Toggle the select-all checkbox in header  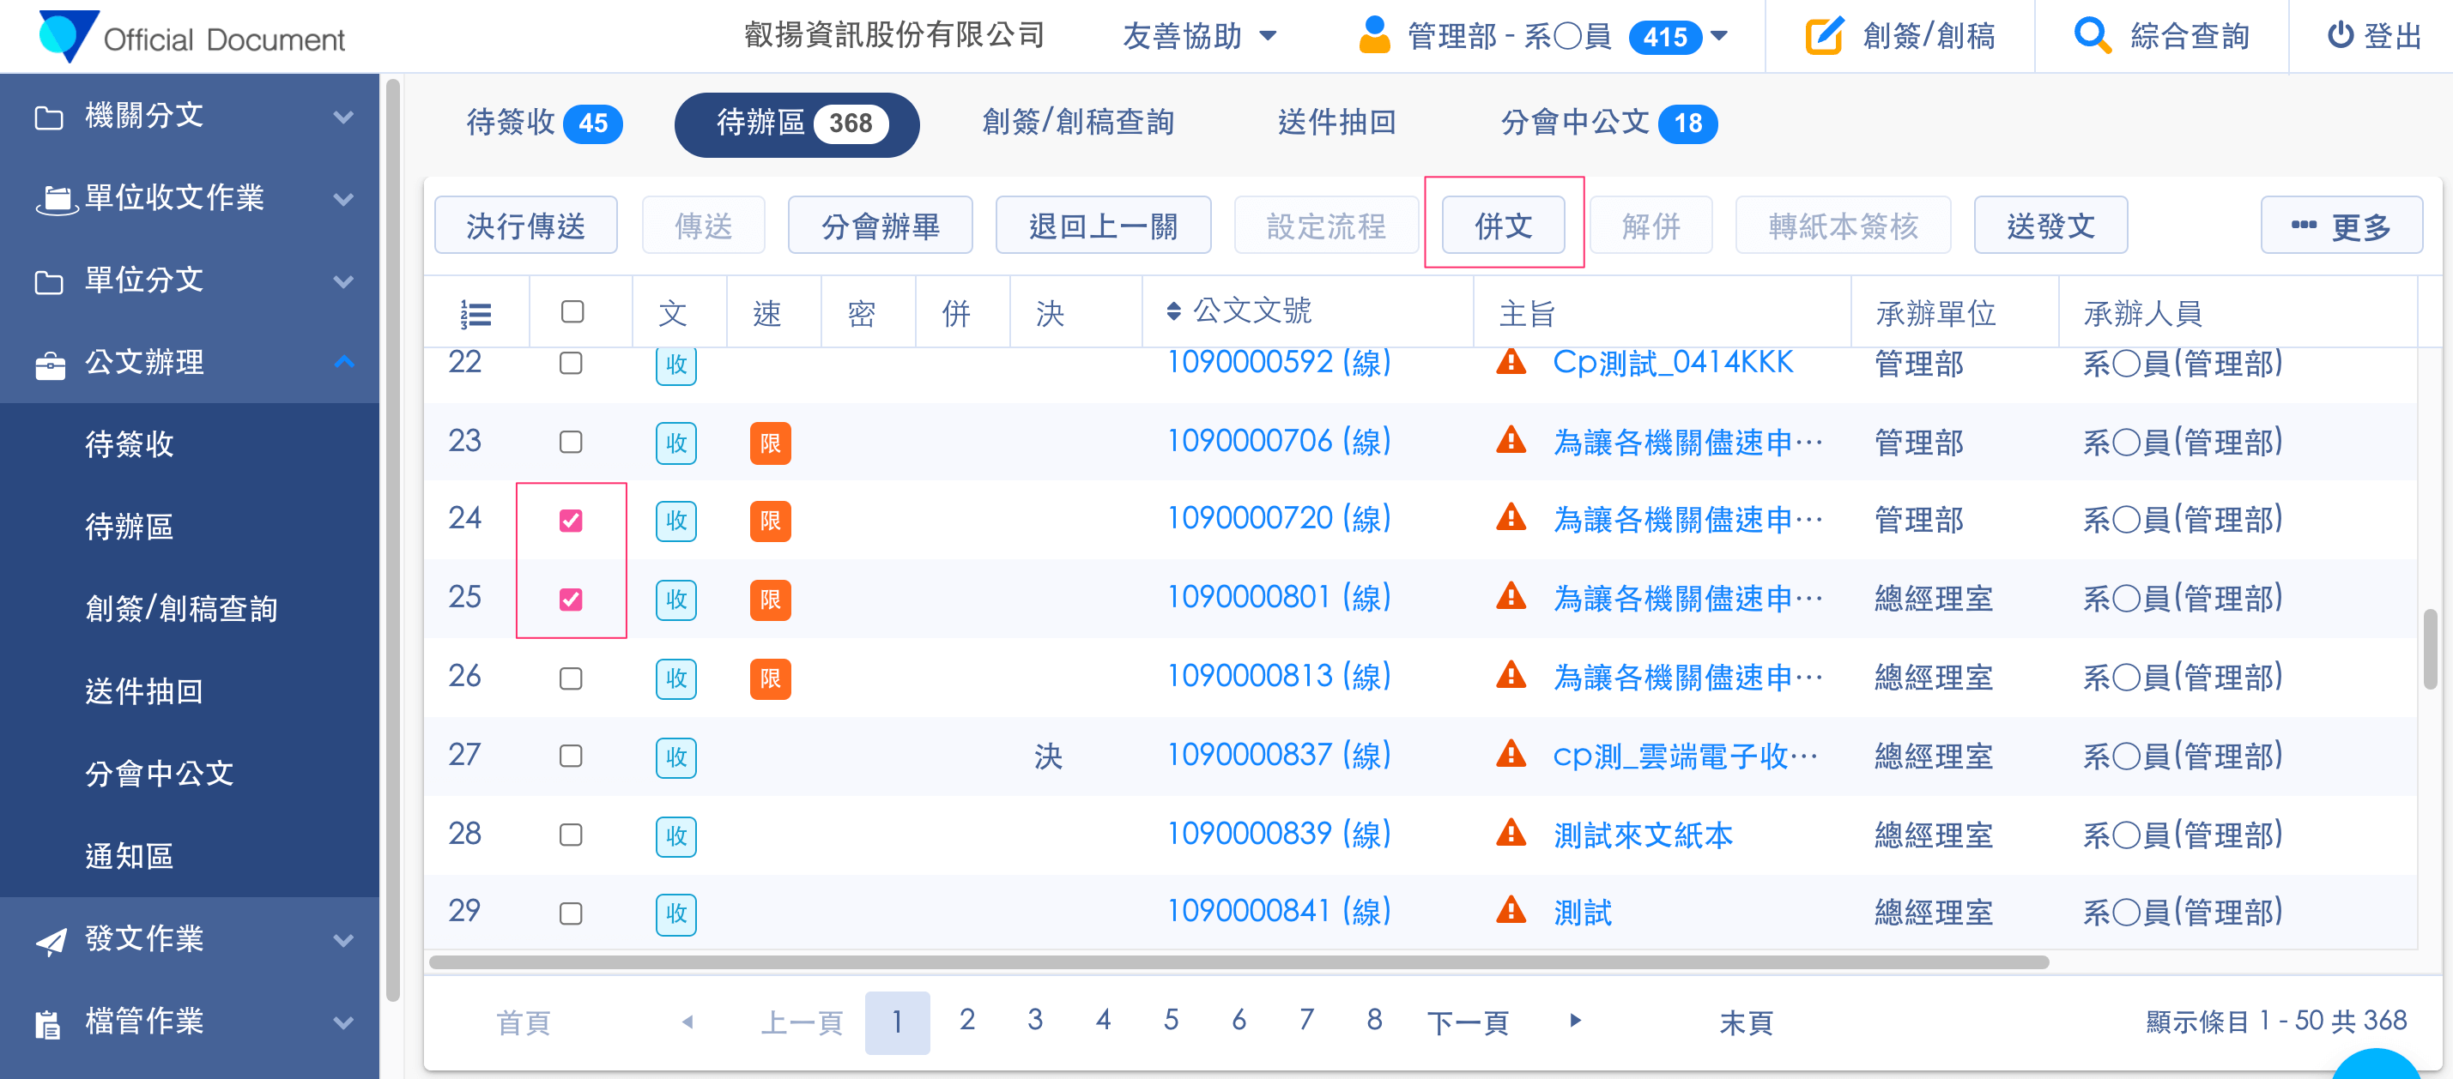click(x=572, y=312)
